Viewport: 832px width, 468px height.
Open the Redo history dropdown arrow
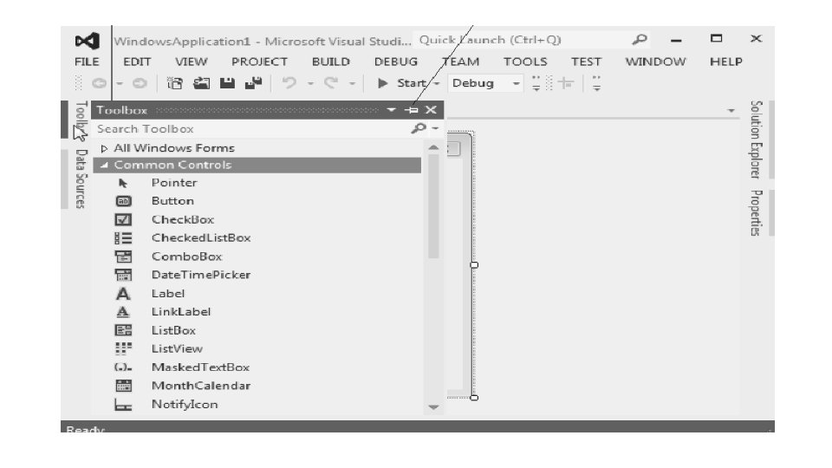tap(352, 84)
